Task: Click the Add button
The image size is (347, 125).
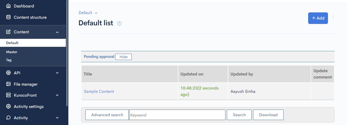Action: coord(318,18)
